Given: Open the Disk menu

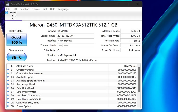Looking at the screenshot, I should 45,9.
